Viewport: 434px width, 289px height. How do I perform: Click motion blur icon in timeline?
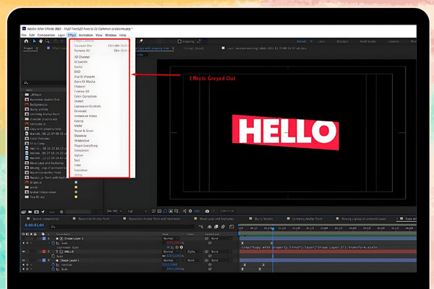point(223,227)
